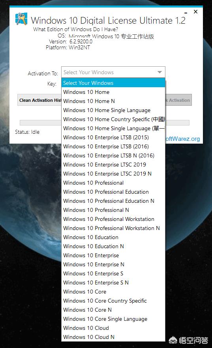
Task: Select Windows 10 Professional Education
Action: [x=113, y=192]
